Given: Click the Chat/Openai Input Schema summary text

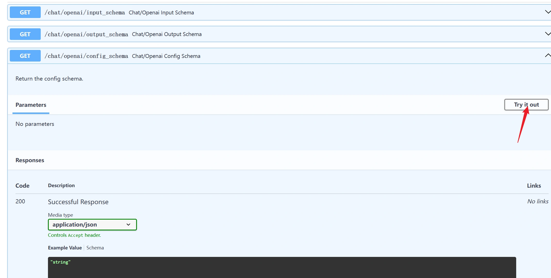Looking at the screenshot, I should (161, 13).
